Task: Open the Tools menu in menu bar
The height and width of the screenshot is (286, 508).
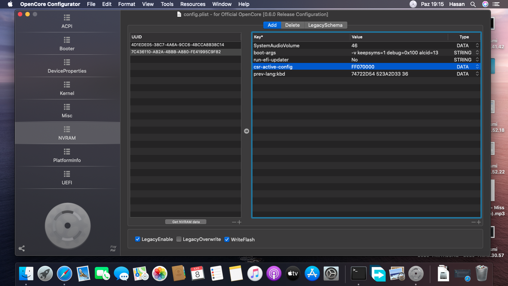Action: click(x=167, y=4)
